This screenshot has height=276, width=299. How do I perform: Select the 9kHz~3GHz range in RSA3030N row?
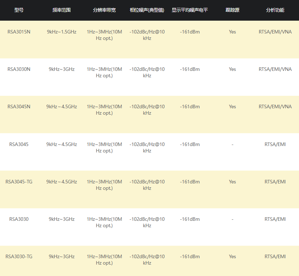click(62, 69)
